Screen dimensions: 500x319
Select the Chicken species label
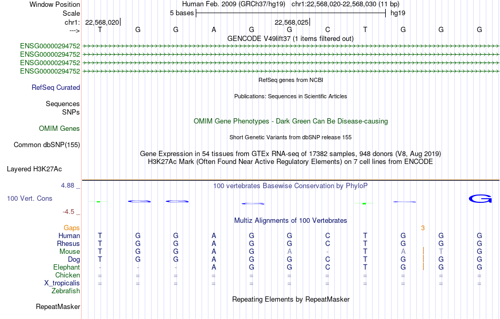tap(67, 275)
